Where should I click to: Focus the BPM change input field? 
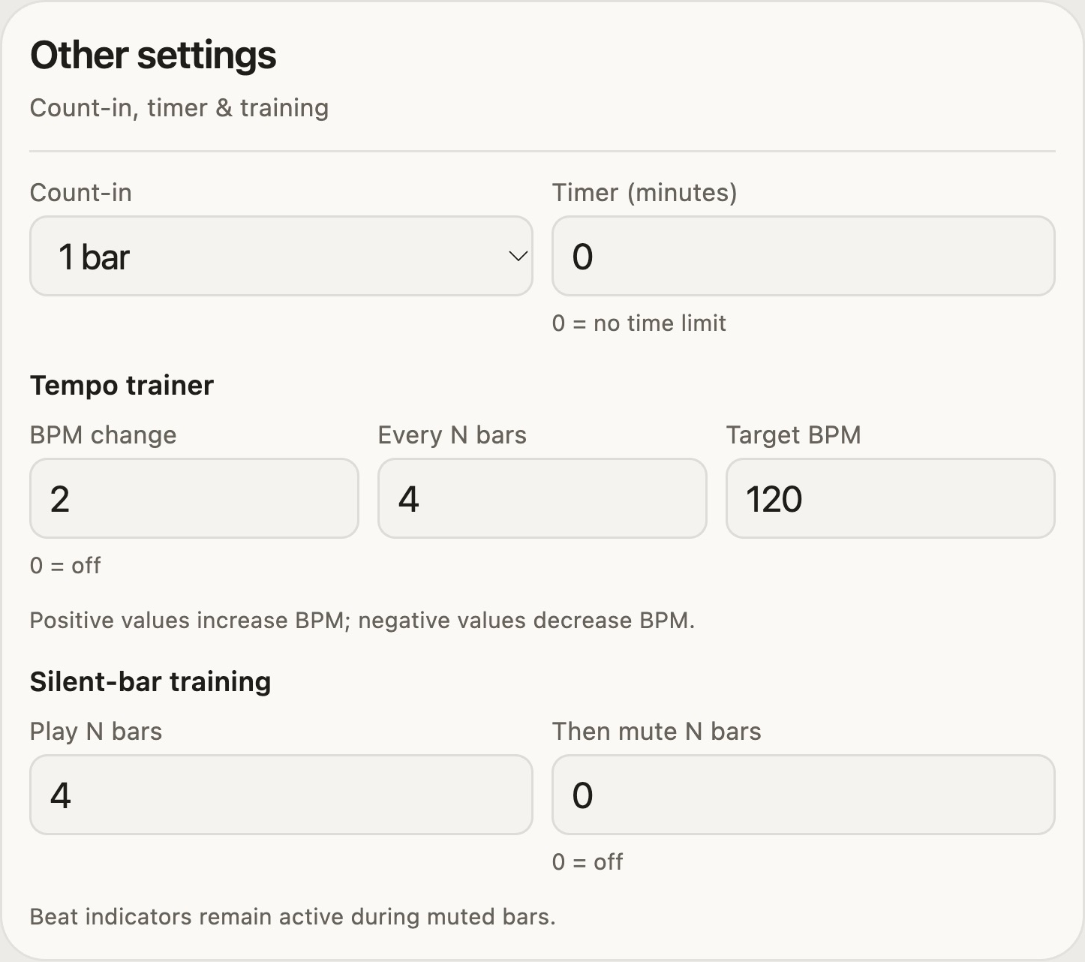[x=194, y=498]
